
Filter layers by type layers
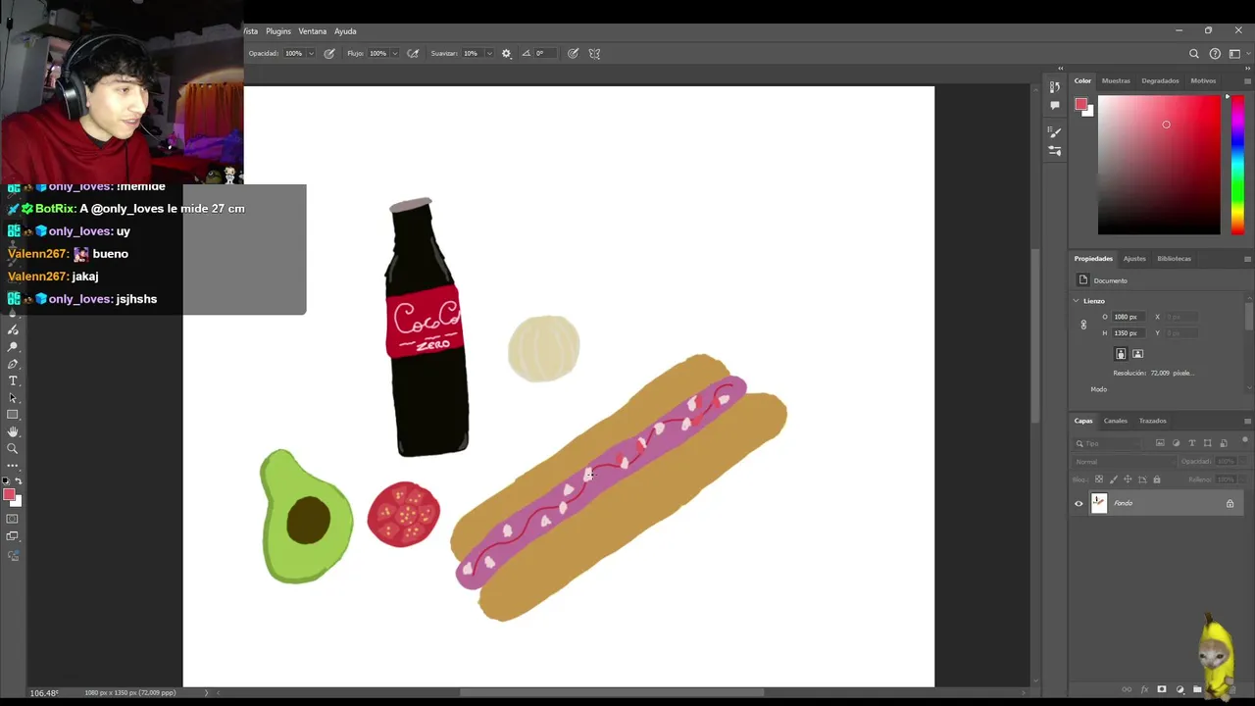coord(1192,443)
